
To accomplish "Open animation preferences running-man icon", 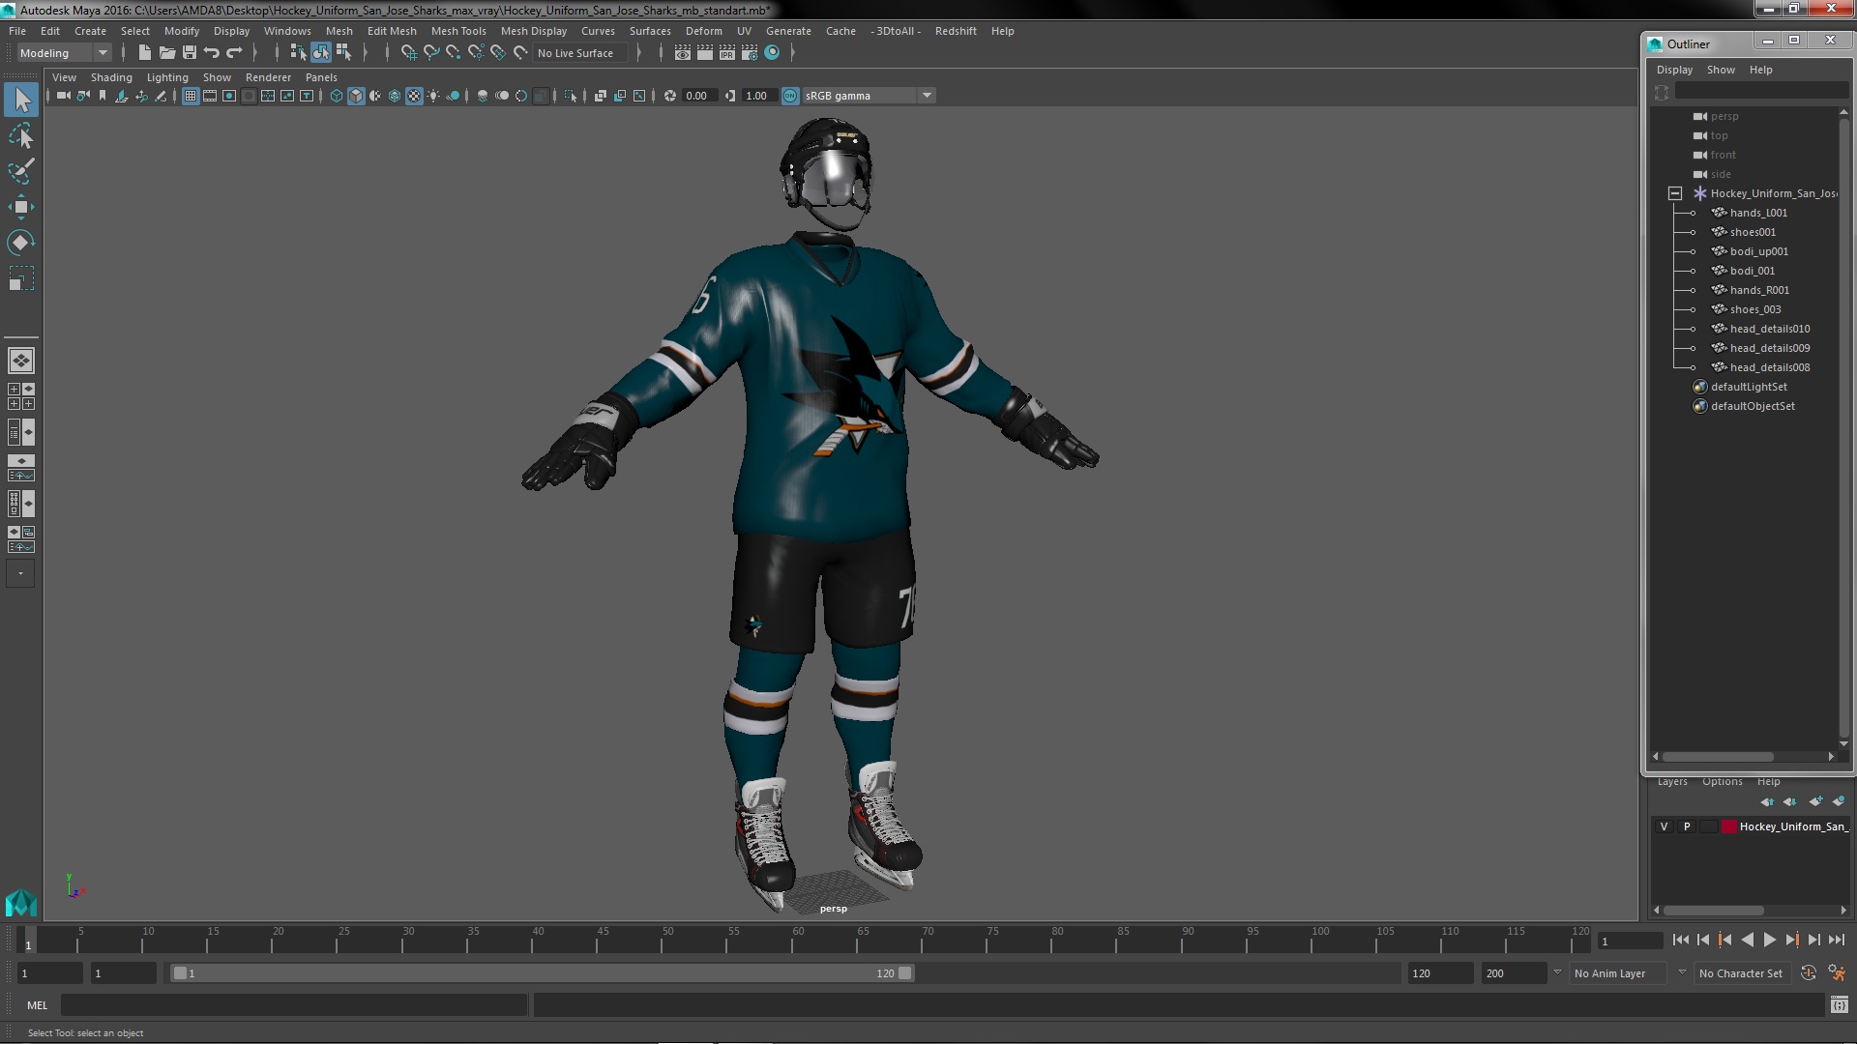I will tap(1836, 973).
